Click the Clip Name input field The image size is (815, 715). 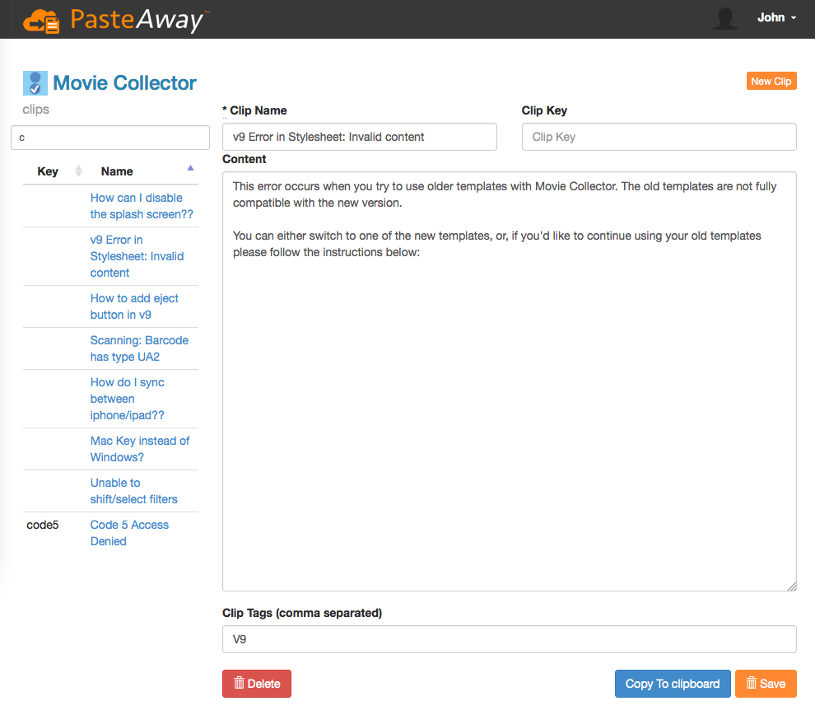[x=360, y=137]
